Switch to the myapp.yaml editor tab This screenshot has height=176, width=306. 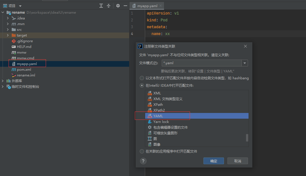147,6
